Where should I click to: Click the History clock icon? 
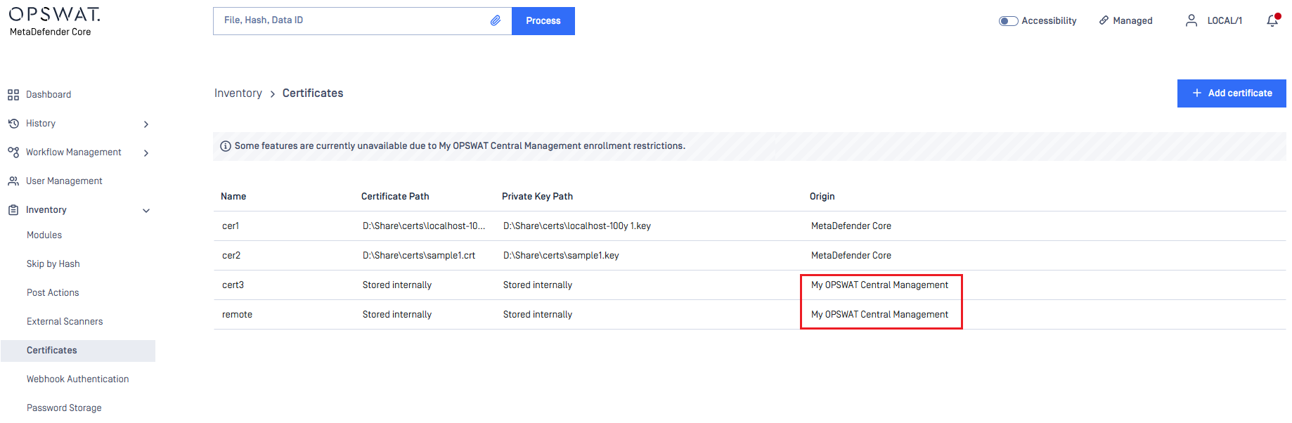pyautogui.click(x=13, y=124)
